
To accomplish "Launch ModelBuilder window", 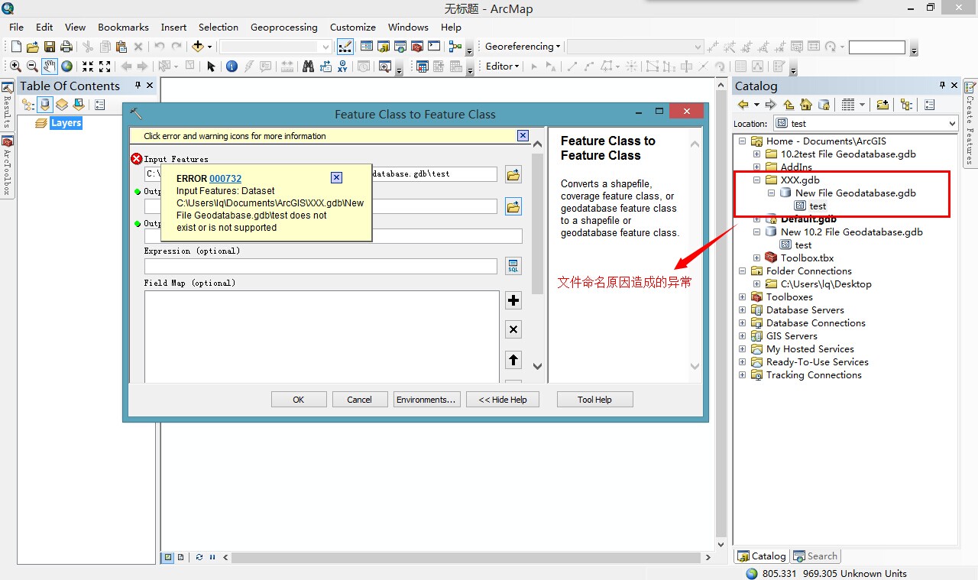I will 456,47.
